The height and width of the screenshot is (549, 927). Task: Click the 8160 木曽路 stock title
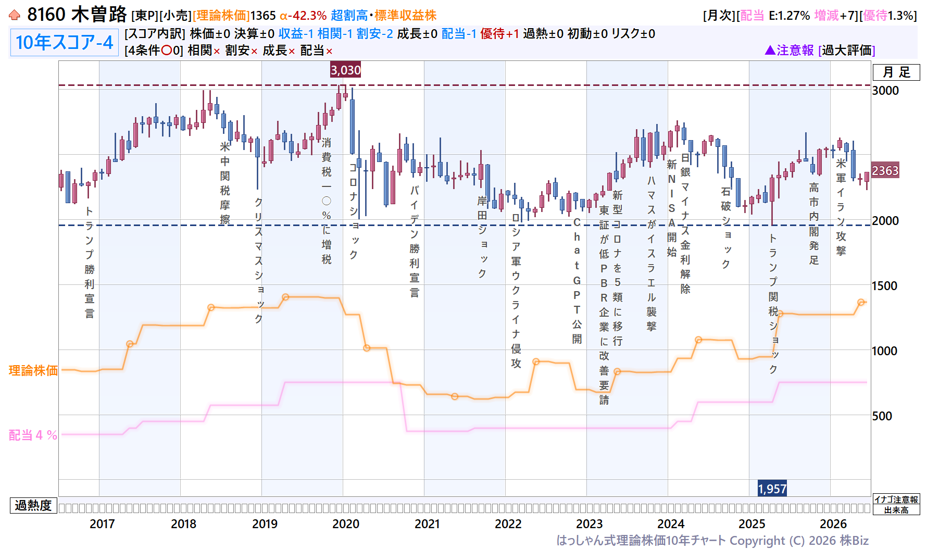coord(77,15)
